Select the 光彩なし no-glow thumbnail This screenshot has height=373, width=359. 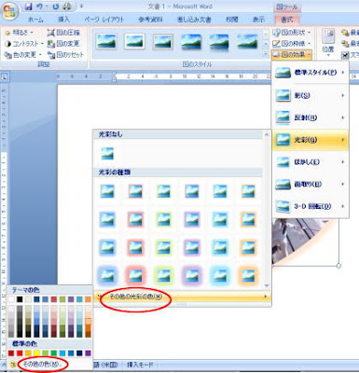pos(107,154)
